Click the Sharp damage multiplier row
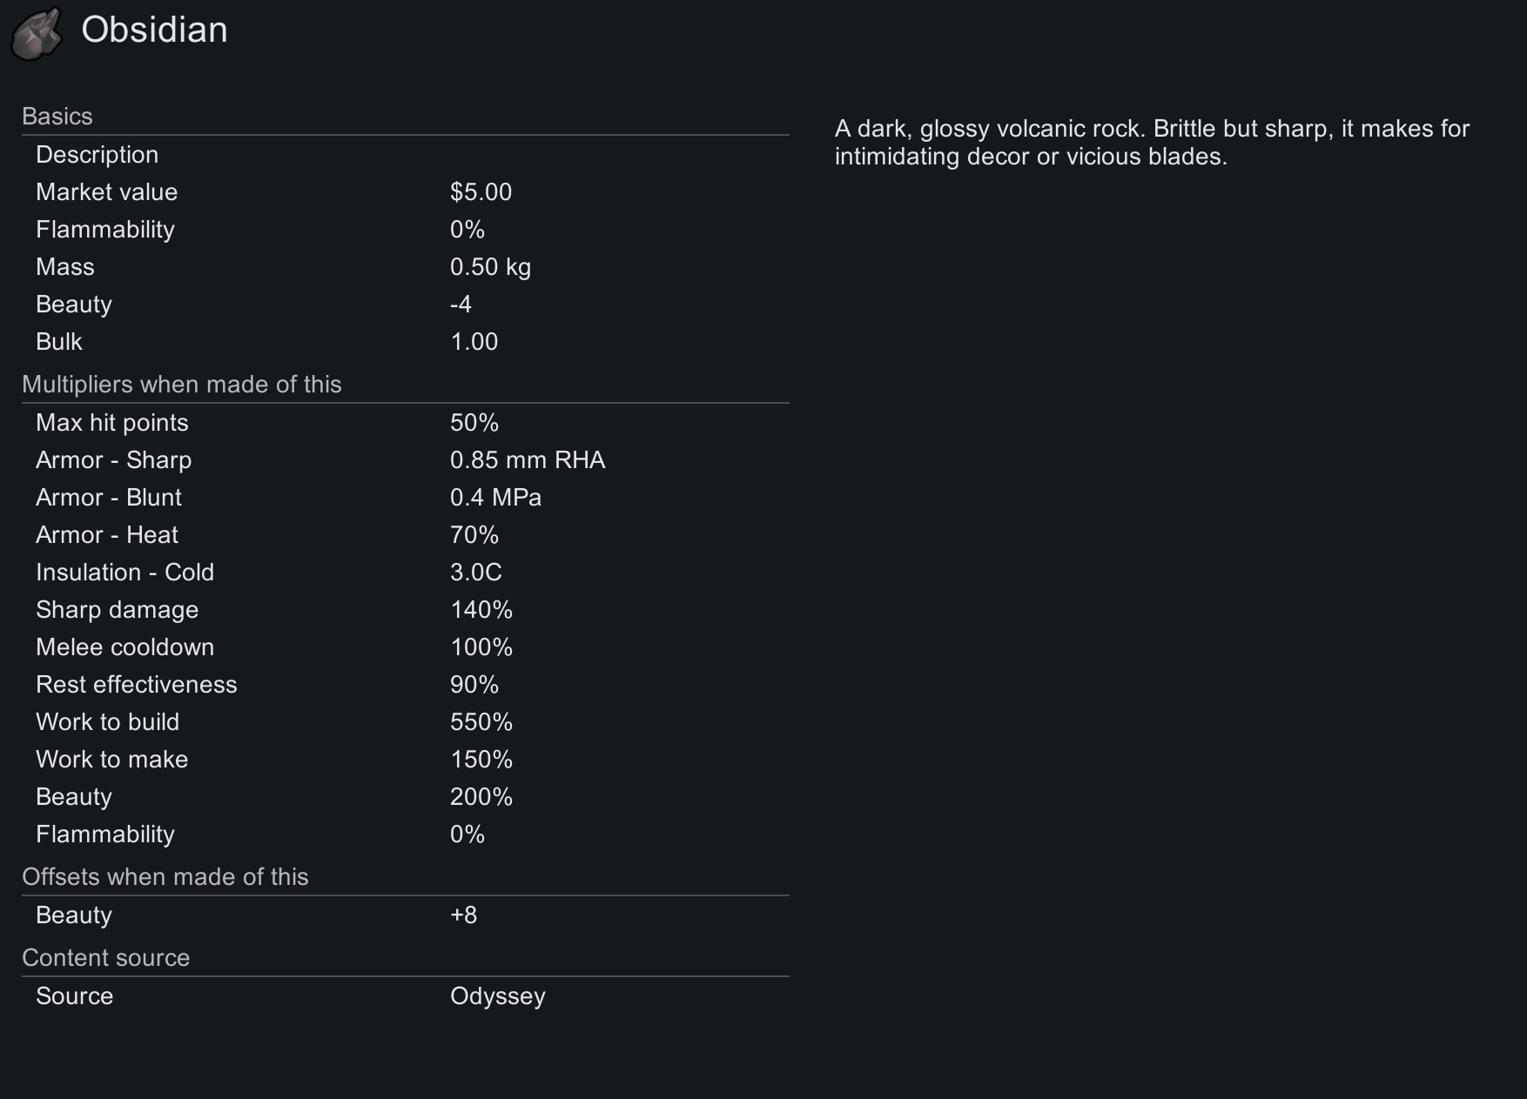This screenshot has height=1099, width=1527. pos(406,610)
